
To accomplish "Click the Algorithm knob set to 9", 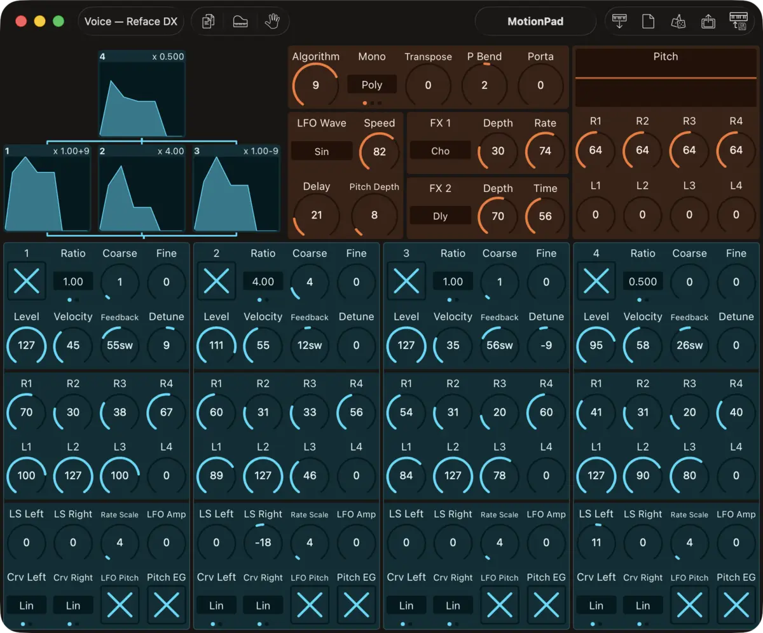I will 316,85.
